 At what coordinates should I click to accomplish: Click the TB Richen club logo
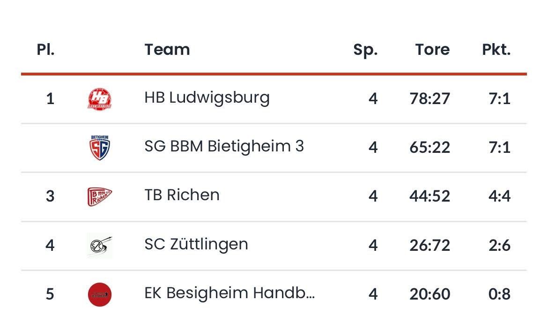100,196
